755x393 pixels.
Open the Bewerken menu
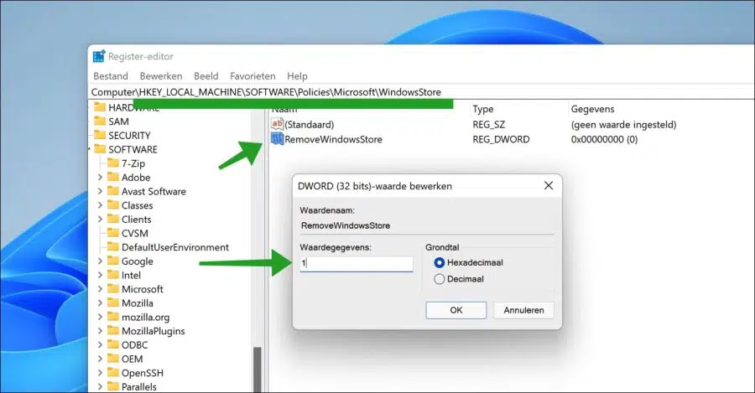tap(161, 76)
